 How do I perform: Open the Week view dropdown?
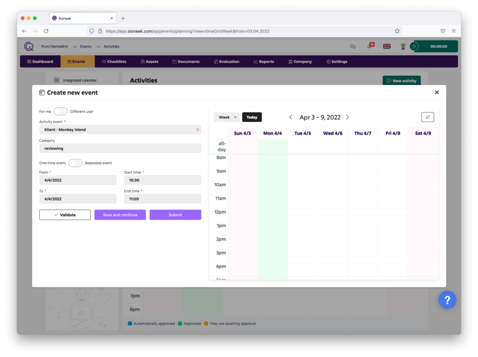point(226,117)
